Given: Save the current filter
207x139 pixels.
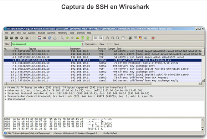Looking at the screenshot, I should 116,44.
